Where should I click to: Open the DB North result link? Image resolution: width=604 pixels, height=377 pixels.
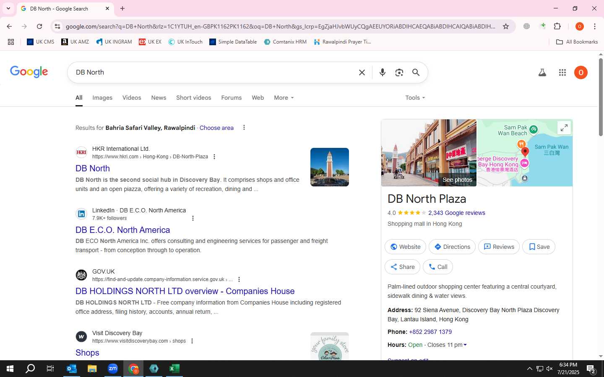click(x=93, y=168)
